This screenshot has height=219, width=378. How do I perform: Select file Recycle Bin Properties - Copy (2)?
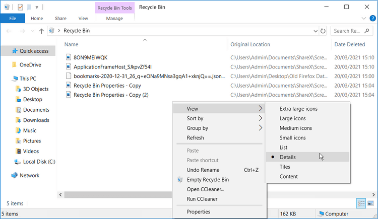pos(111,95)
